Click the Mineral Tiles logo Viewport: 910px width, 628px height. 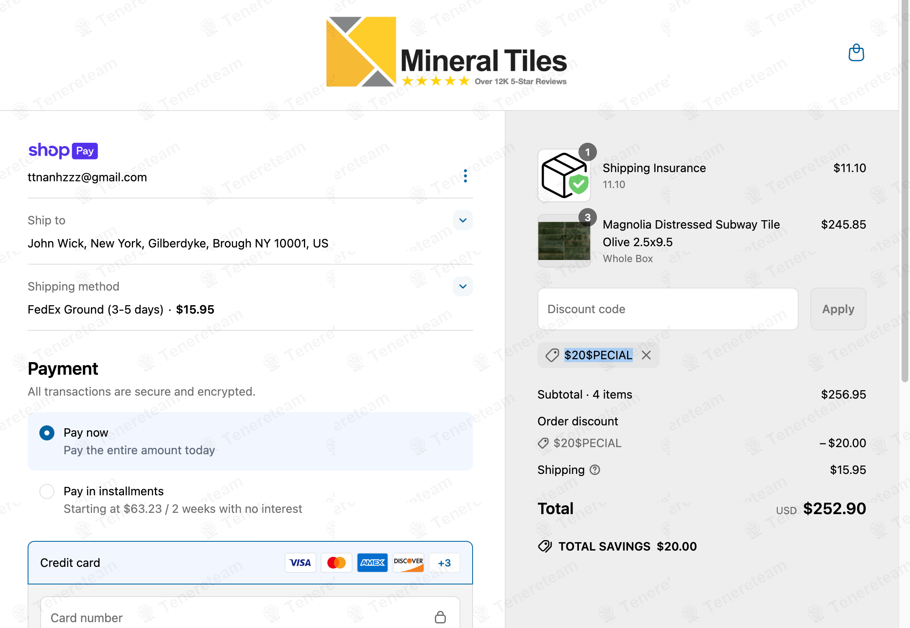click(x=446, y=52)
